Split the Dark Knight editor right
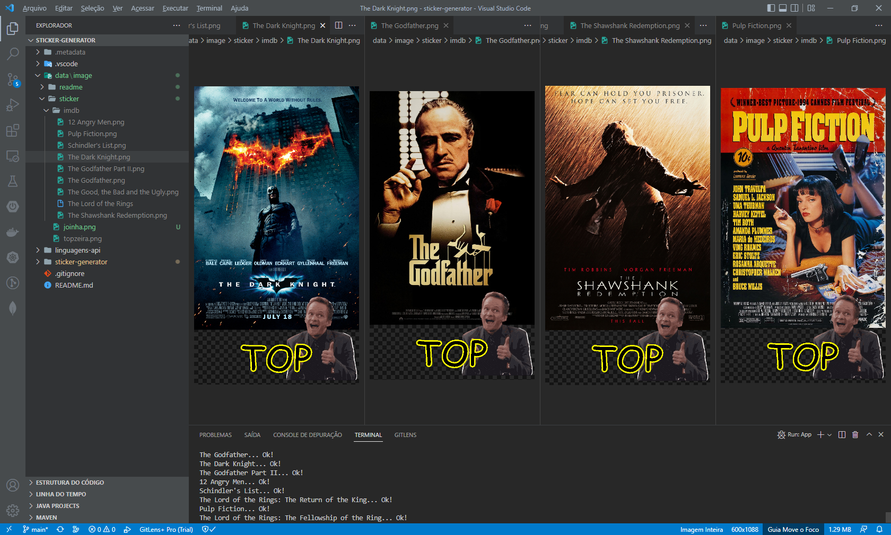The image size is (891, 535). click(338, 25)
